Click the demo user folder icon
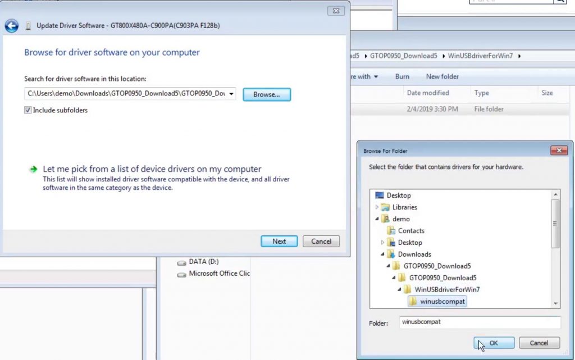The height and width of the screenshot is (360, 575). pyautogui.click(x=385, y=219)
